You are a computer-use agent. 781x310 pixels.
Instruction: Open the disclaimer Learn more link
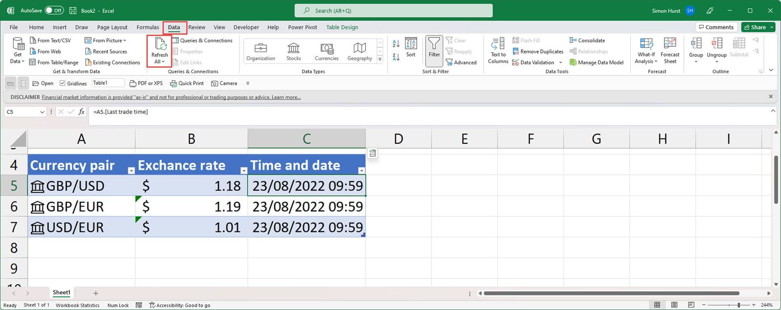click(286, 97)
